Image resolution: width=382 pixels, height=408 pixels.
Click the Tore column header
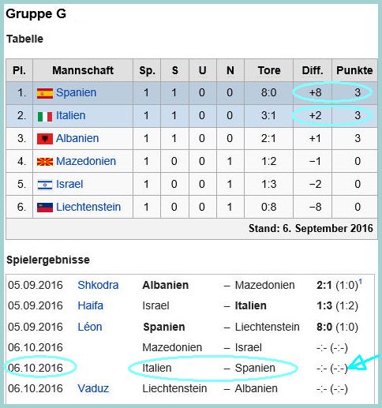(268, 70)
